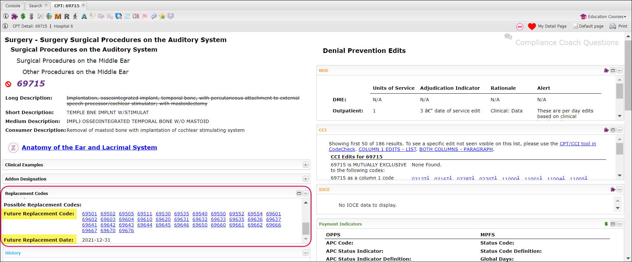Image resolution: width=632 pixels, height=262 pixels.
Task: Switch to the Console tab
Action: [x=13, y=6]
